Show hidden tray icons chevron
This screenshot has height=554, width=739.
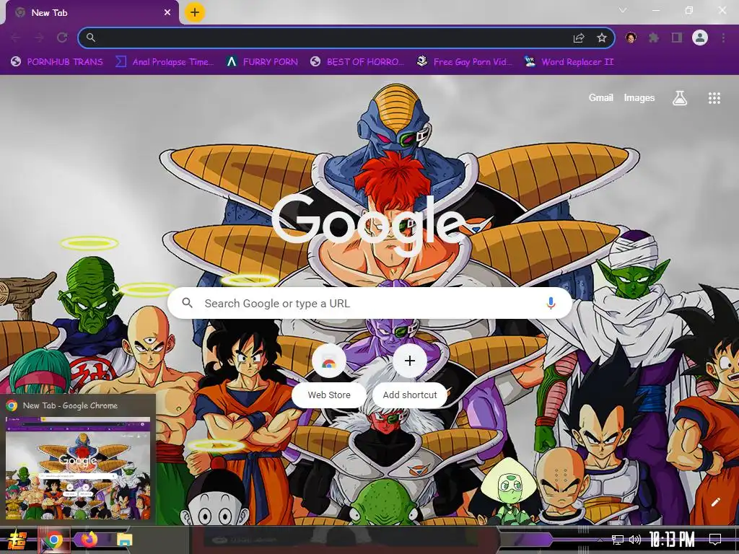click(600, 540)
